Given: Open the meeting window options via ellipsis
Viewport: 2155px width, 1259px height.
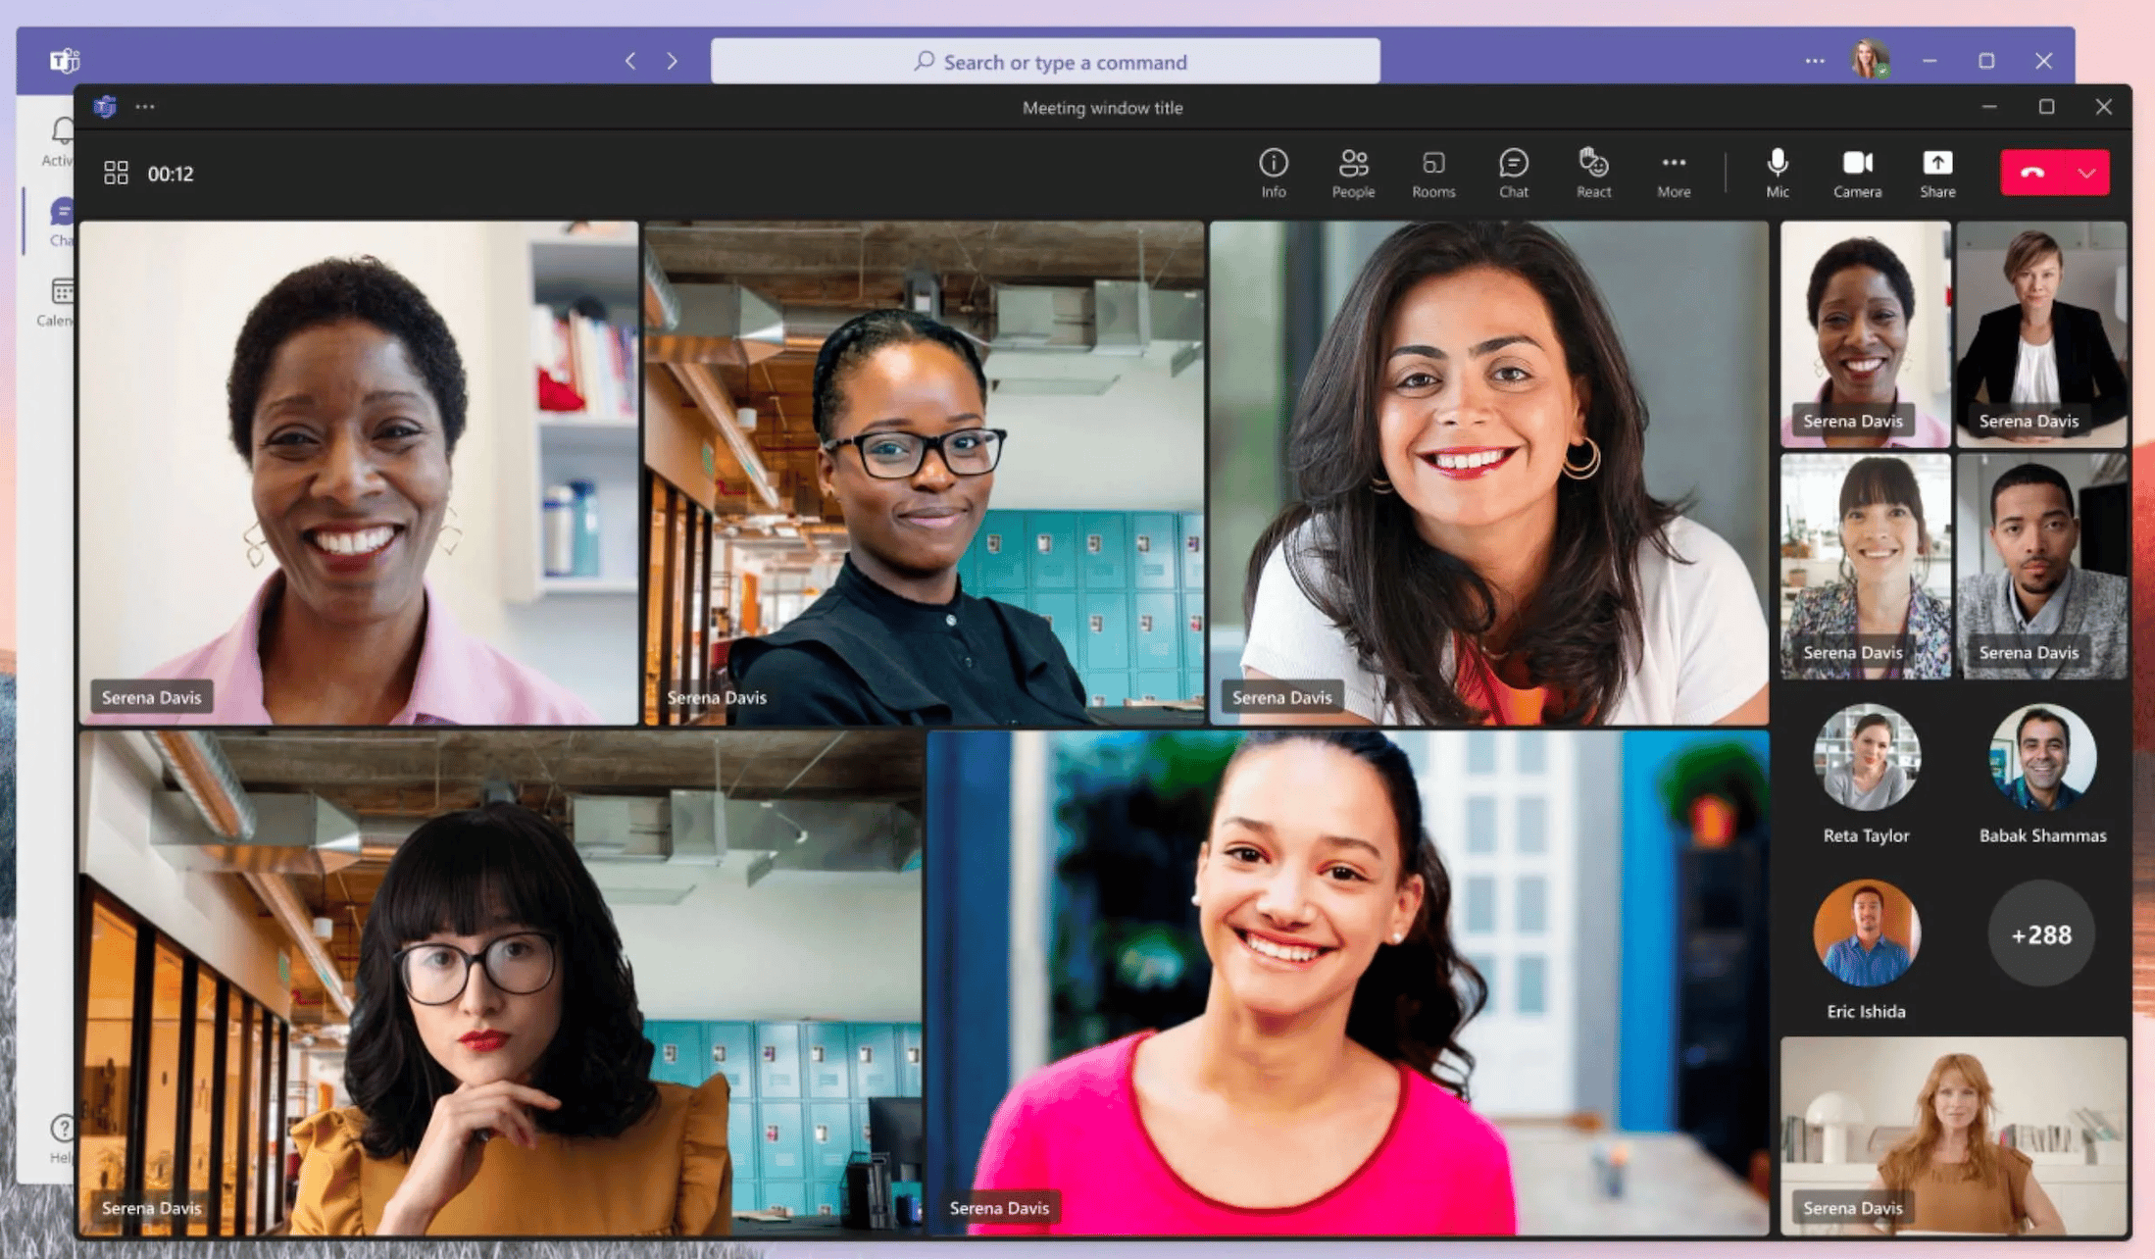Looking at the screenshot, I should (x=145, y=107).
